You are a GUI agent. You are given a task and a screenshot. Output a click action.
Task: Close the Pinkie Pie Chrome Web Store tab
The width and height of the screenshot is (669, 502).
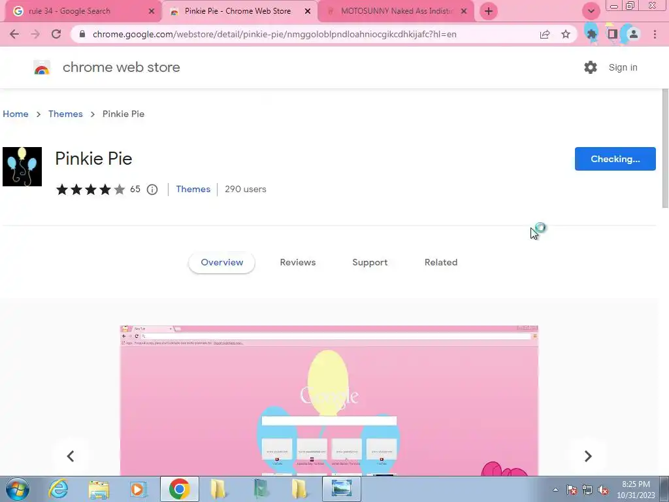point(308,12)
